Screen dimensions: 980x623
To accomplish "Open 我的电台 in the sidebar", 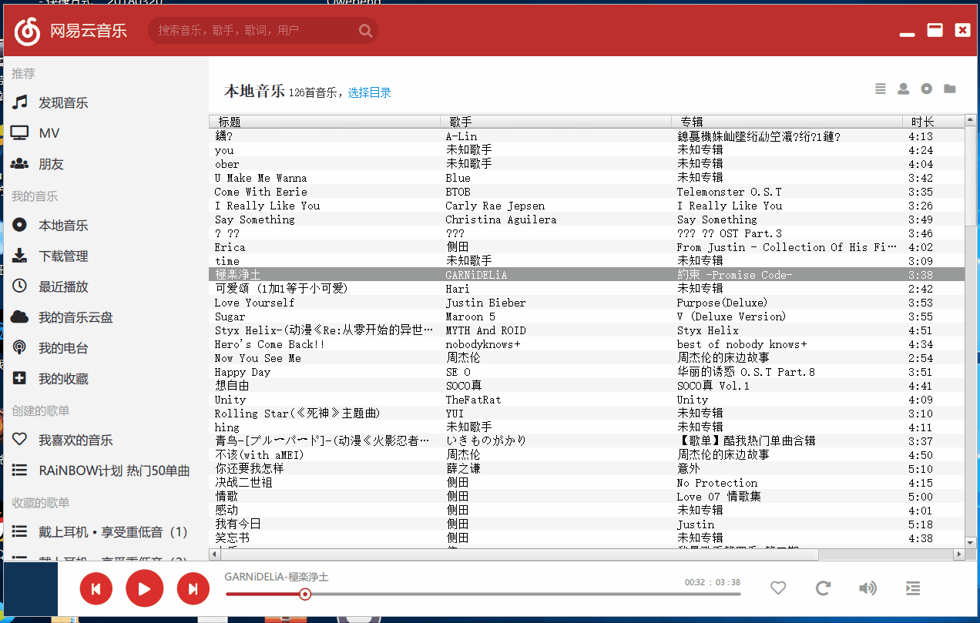I will (63, 348).
